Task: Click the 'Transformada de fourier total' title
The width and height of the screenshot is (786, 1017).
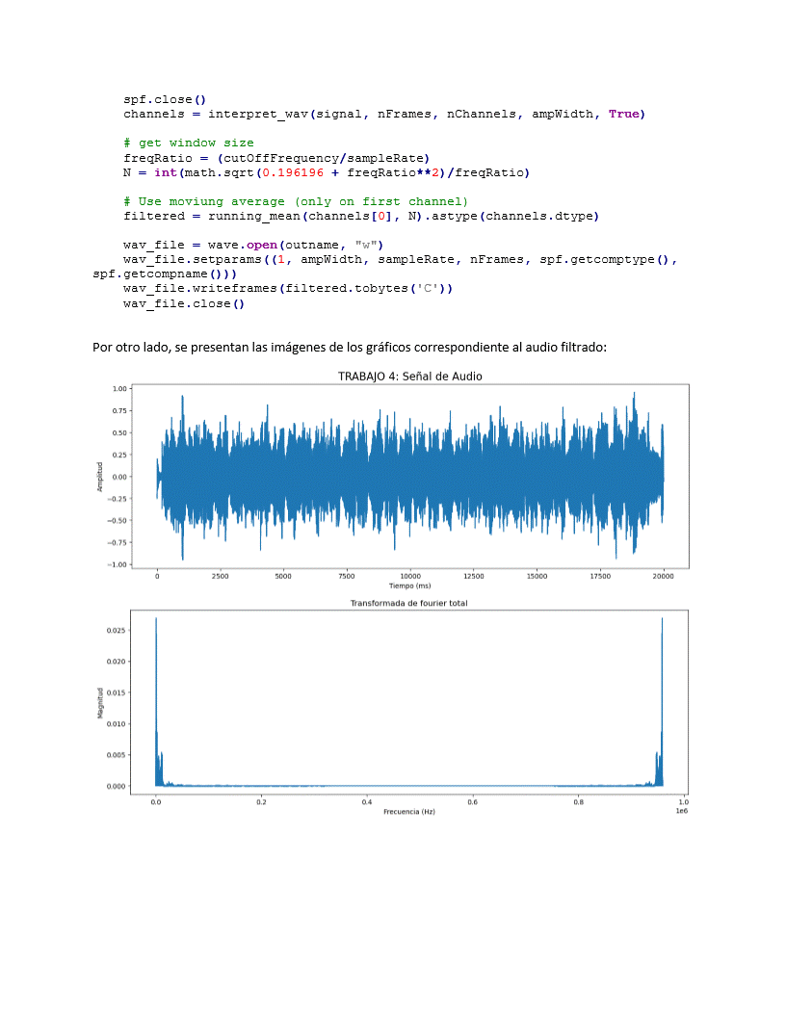Action: point(409,603)
